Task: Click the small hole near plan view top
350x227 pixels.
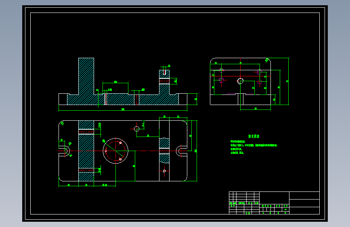Action: click(136, 129)
